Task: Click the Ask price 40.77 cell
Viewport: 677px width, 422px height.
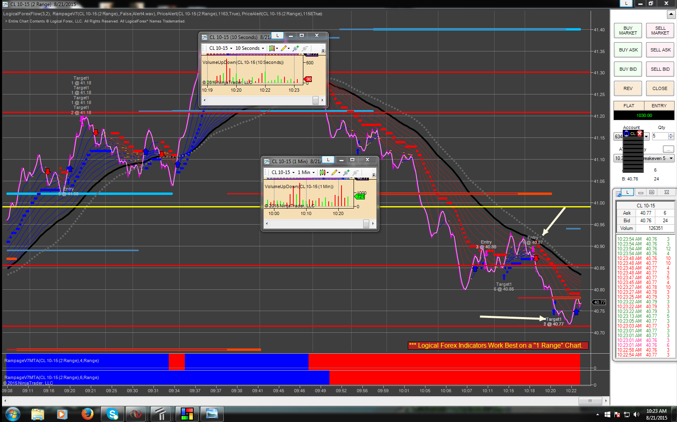Action: click(646, 213)
